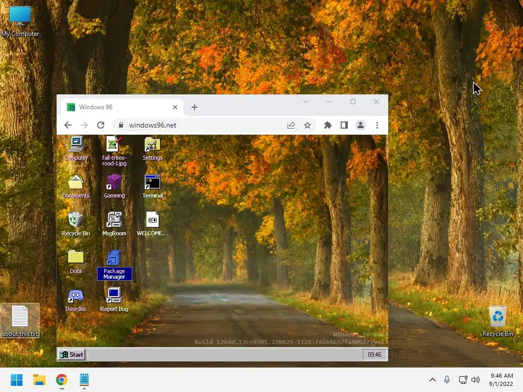523x392 pixels.
Task: Open the tab search chevron
Action: tap(306, 102)
